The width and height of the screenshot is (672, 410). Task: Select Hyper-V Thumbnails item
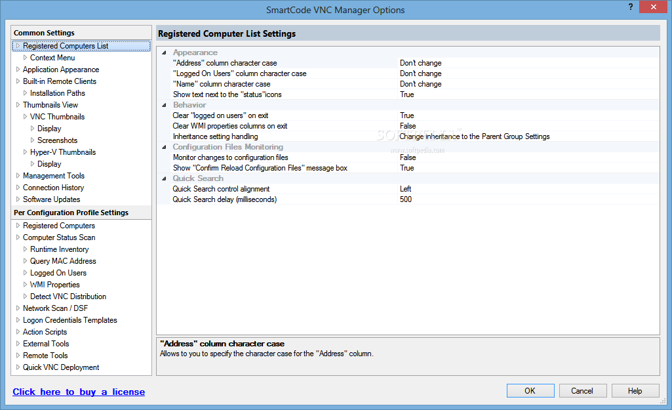(x=63, y=152)
